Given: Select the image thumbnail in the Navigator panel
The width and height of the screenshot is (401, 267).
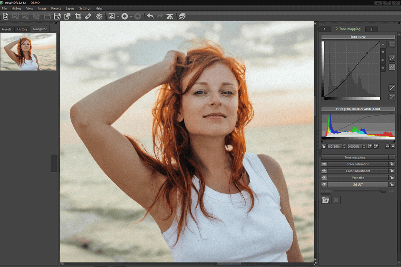Looking at the screenshot, I should tap(28, 51).
